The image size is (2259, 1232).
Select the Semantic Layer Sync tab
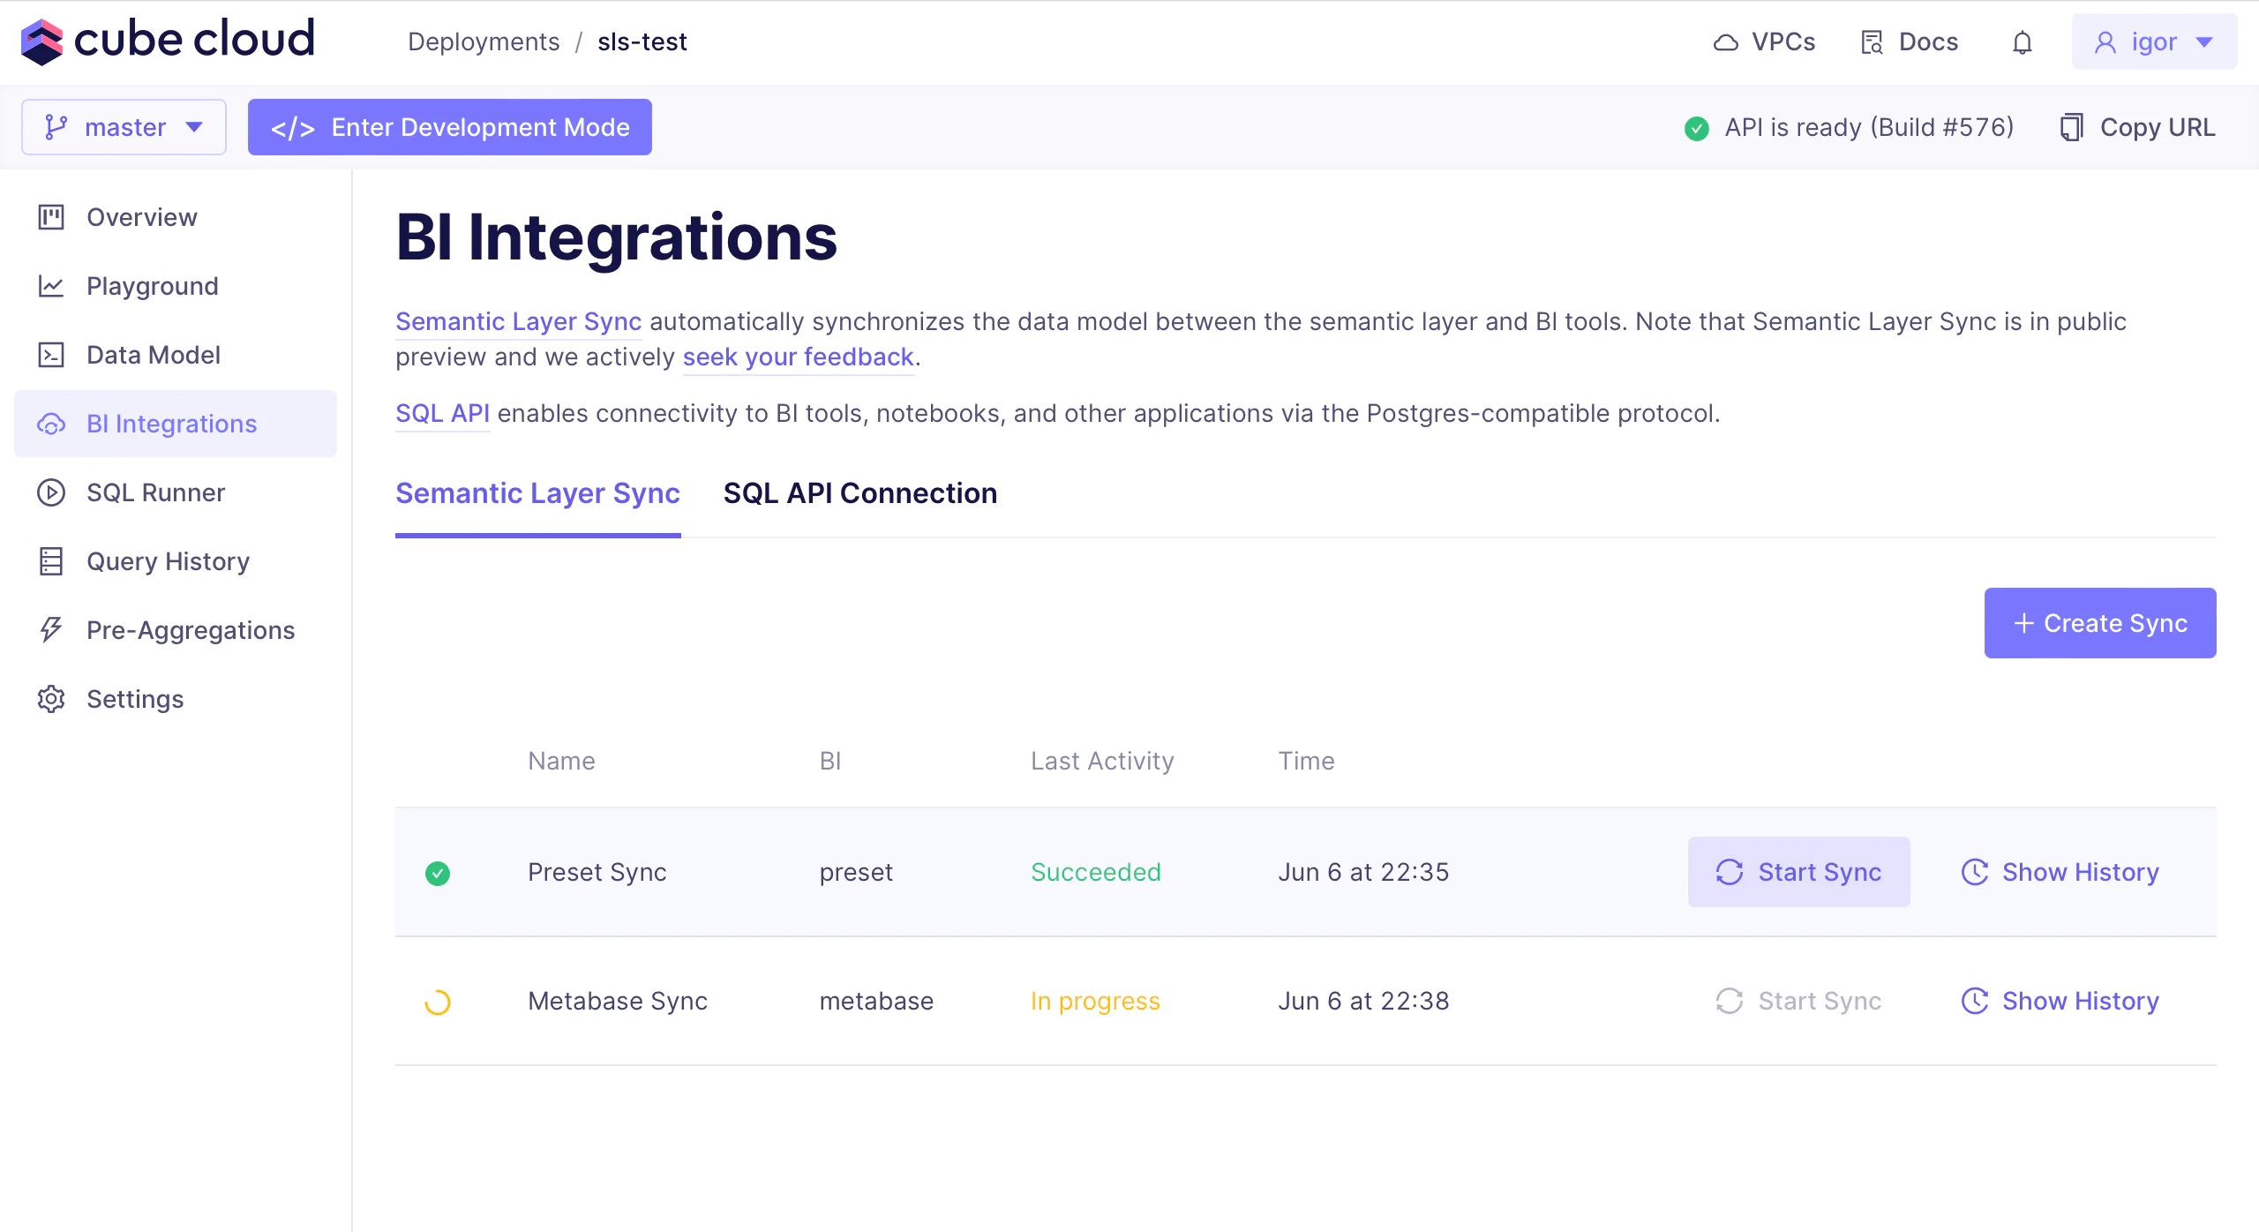click(537, 493)
